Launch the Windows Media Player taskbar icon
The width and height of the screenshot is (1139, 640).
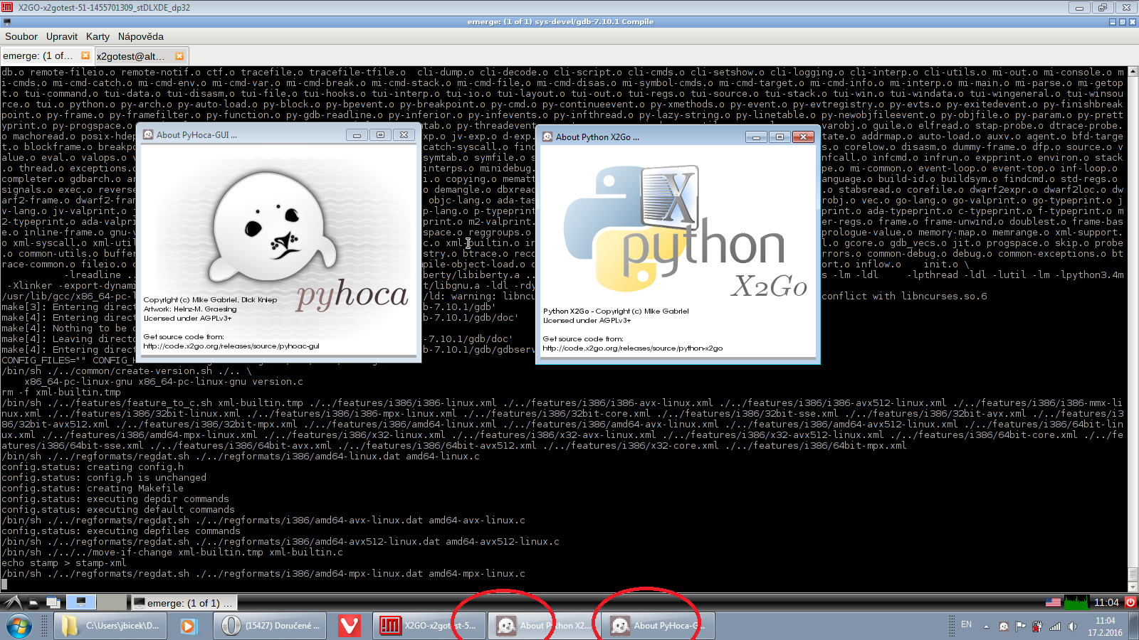pyautogui.click(x=189, y=626)
